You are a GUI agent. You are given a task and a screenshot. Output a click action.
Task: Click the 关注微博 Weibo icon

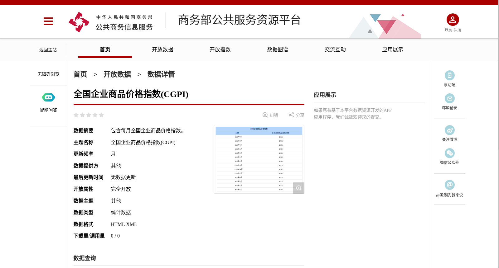pyautogui.click(x=449, y=130)
